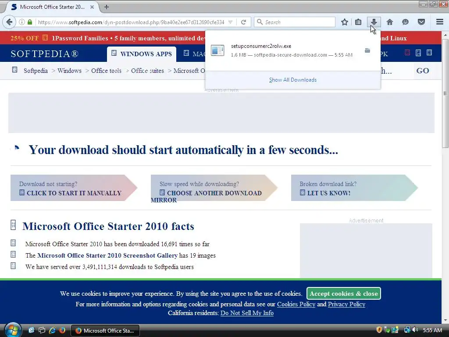Click the MAC tab in Softpedia nav
Image resolution: width=449 pixels, height=337 pixels.
pos(194,54)
